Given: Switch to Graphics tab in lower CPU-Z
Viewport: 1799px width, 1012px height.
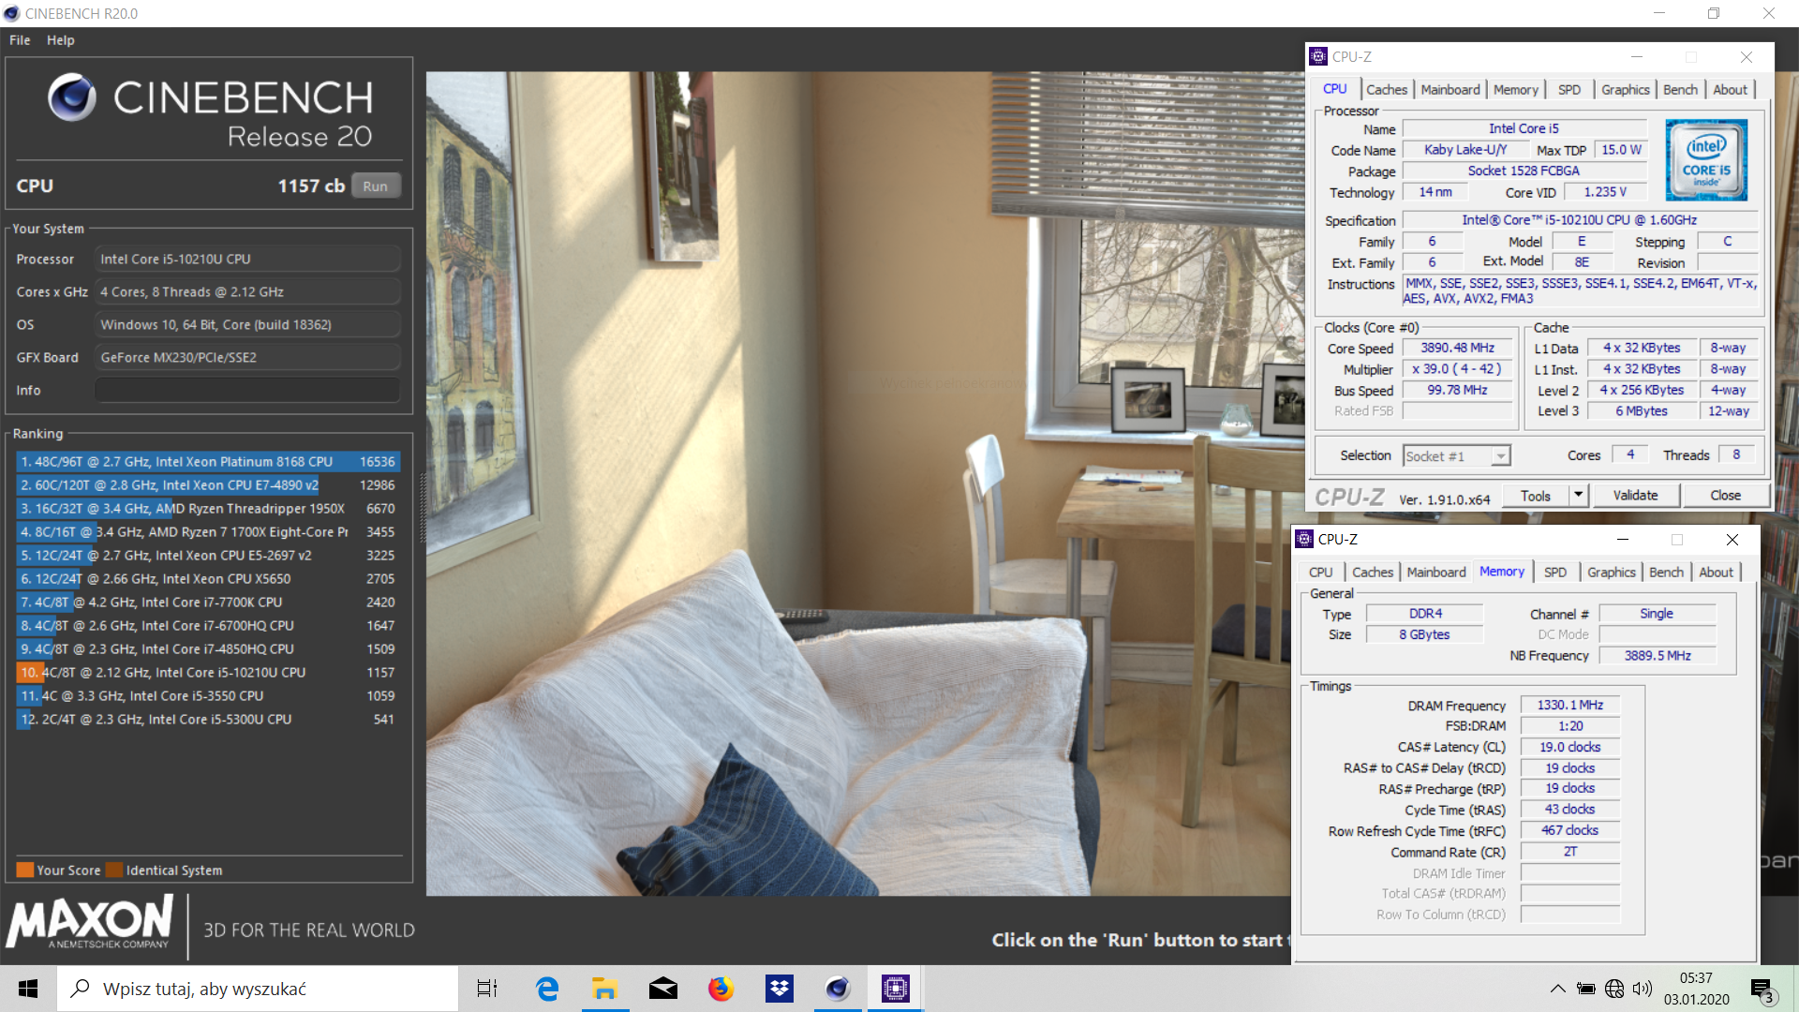Looking at the screenshot, I should point(1611,572).
